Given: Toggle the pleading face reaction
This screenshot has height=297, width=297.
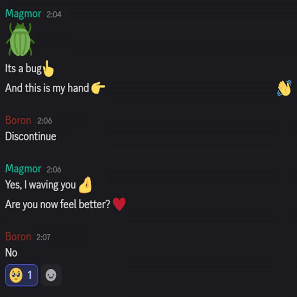Looking at the screenshot, I should tap(22, 275).
